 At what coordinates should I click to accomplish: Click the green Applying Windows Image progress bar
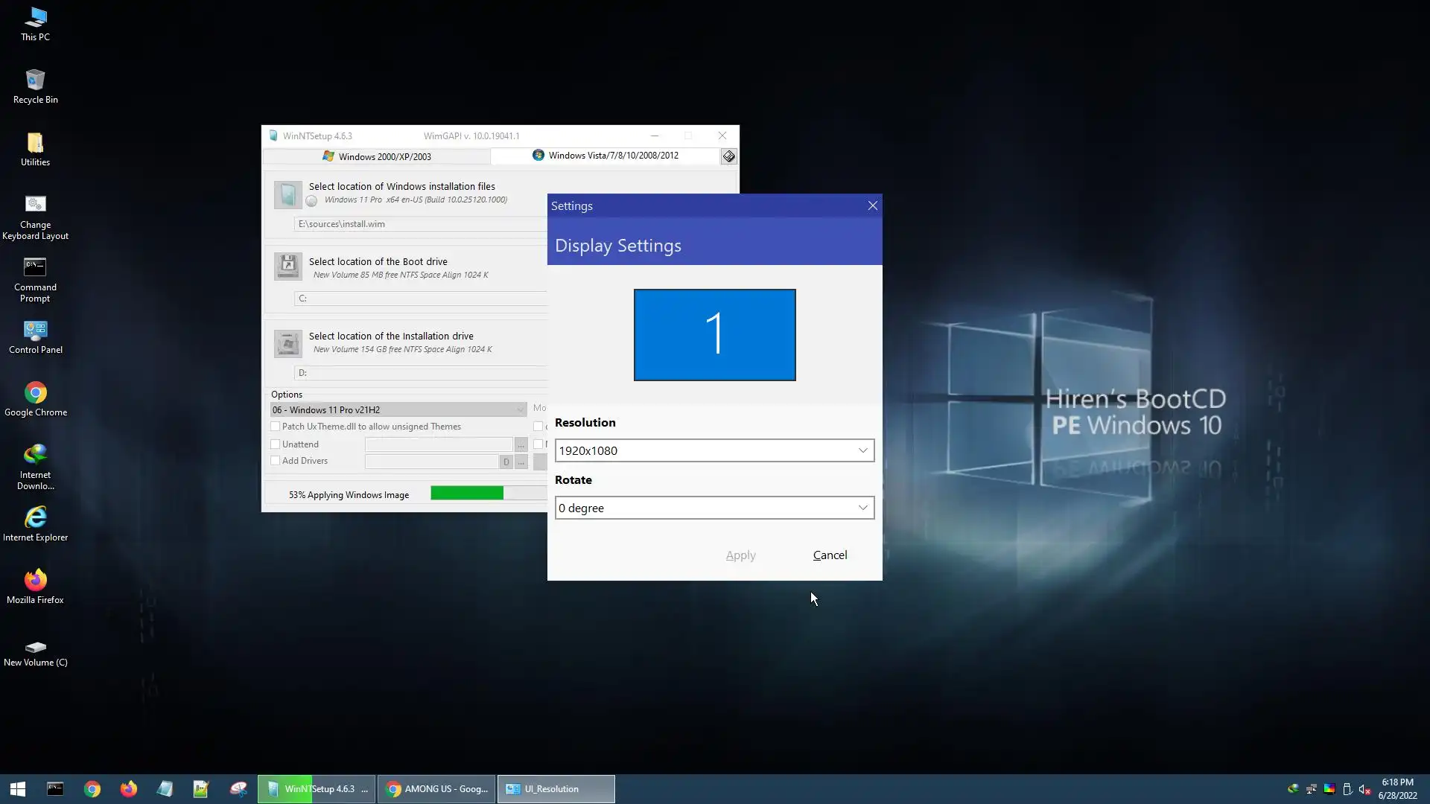point(467,494)
